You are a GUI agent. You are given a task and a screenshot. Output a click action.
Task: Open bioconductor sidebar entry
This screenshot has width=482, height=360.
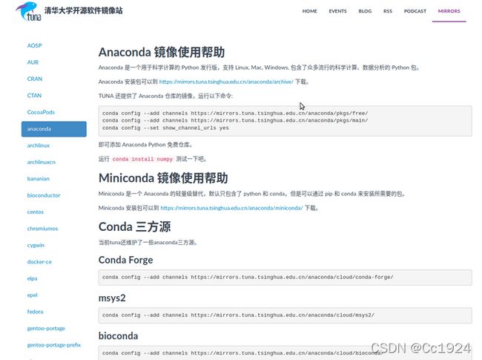pos(44,195)
